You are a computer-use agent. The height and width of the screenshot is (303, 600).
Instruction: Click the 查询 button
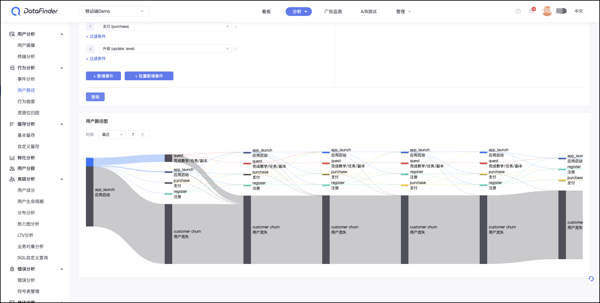click(x=95, y=97)
